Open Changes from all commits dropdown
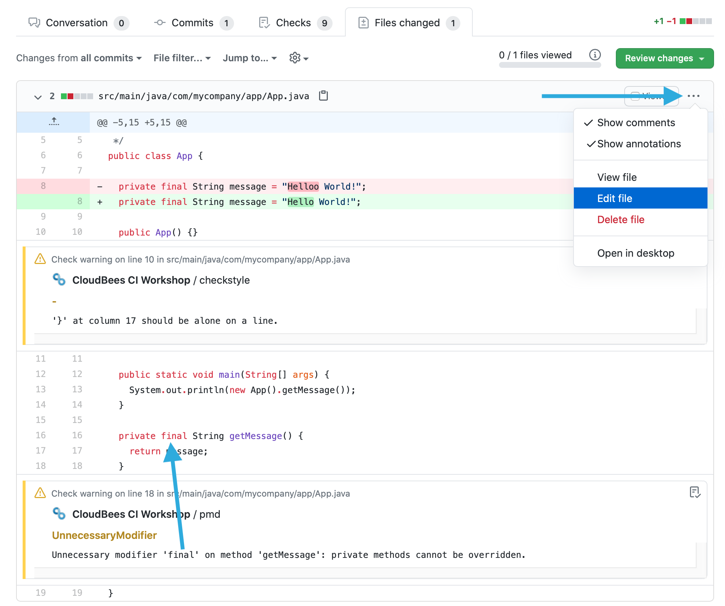Screen dimensions: 725x606 [x=79, y=58]
